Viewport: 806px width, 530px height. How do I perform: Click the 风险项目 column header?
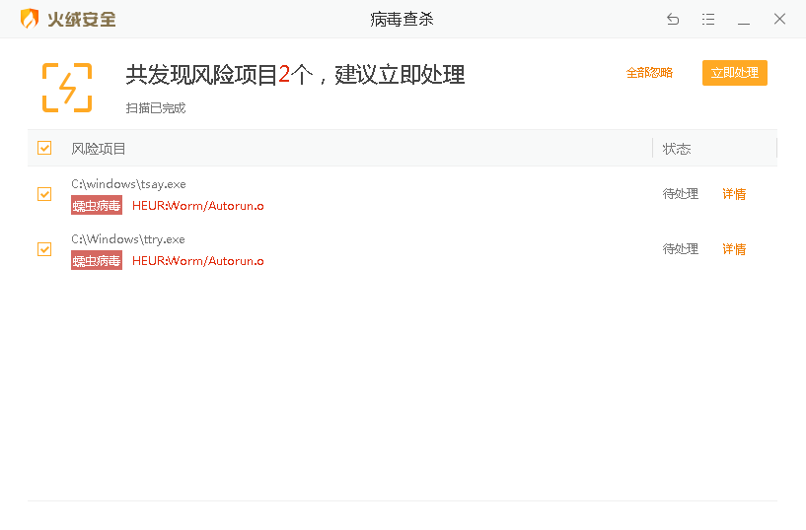point(99,149)
